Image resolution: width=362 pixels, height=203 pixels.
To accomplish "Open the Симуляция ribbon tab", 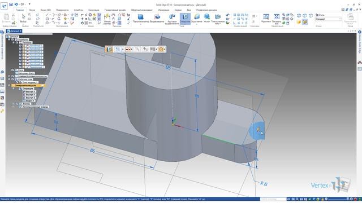I will point(93,10).
